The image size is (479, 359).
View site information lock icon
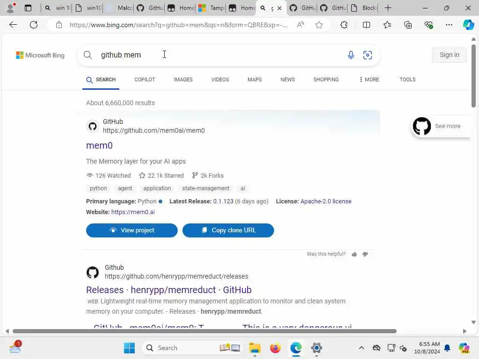click(x=59, y=25)
